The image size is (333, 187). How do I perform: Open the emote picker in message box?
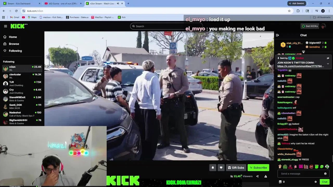tap(325, 174)
